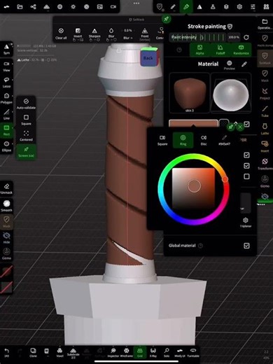
Task: Close the color picker popup
Action: click(x=240, y=127)
